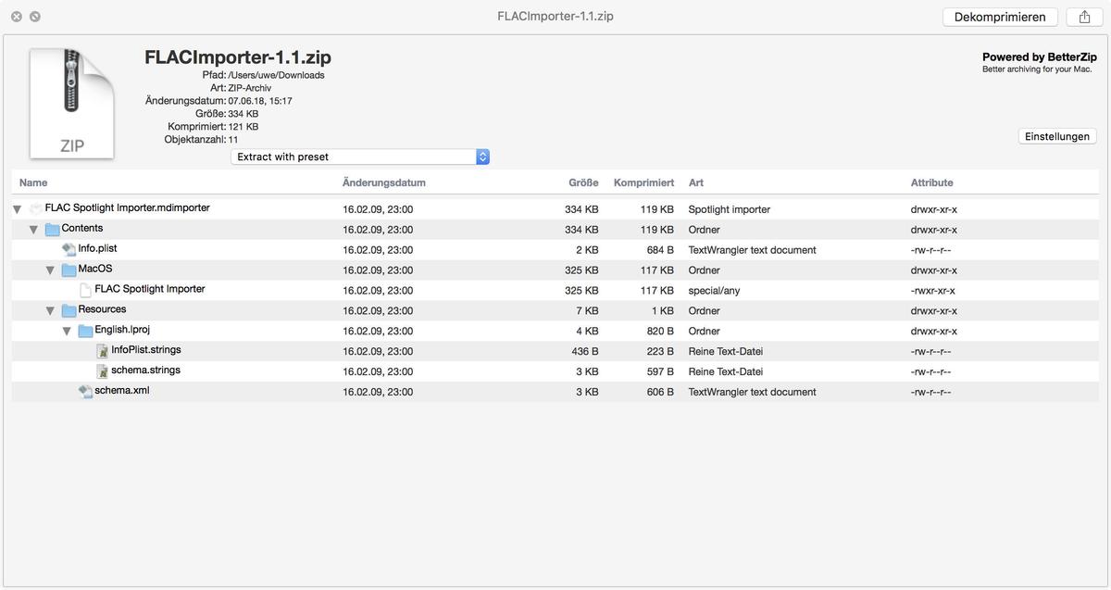Image resolution: width=1111 pixels, height=590 pixels.
Task: Collapse the Resources folder triangle
Action: (50, 311)
